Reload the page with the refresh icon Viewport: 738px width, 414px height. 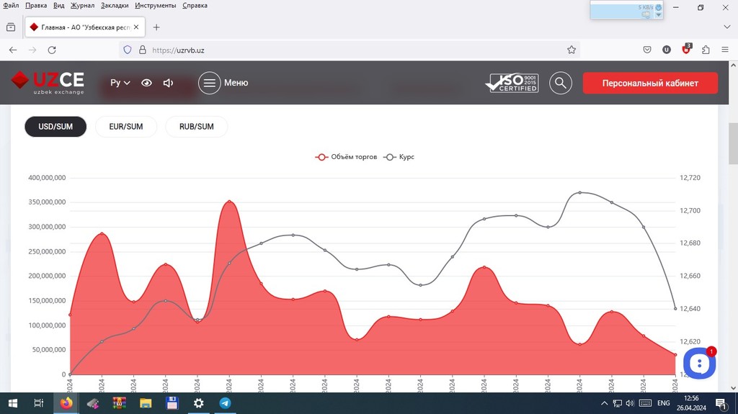52,50
